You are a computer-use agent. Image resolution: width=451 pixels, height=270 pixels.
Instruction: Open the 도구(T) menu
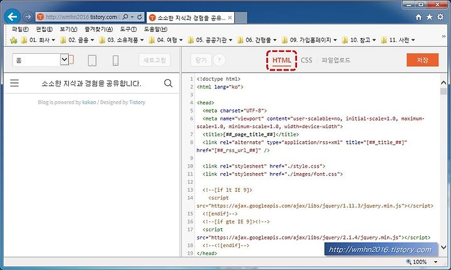pos(128,29)
